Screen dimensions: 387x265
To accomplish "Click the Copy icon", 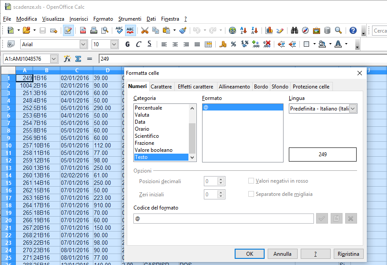I will 155,30.
